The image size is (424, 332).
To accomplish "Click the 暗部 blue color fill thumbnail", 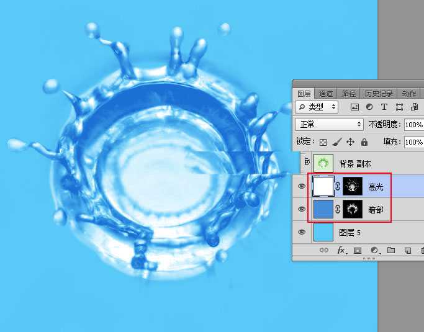I will [323, 210].
